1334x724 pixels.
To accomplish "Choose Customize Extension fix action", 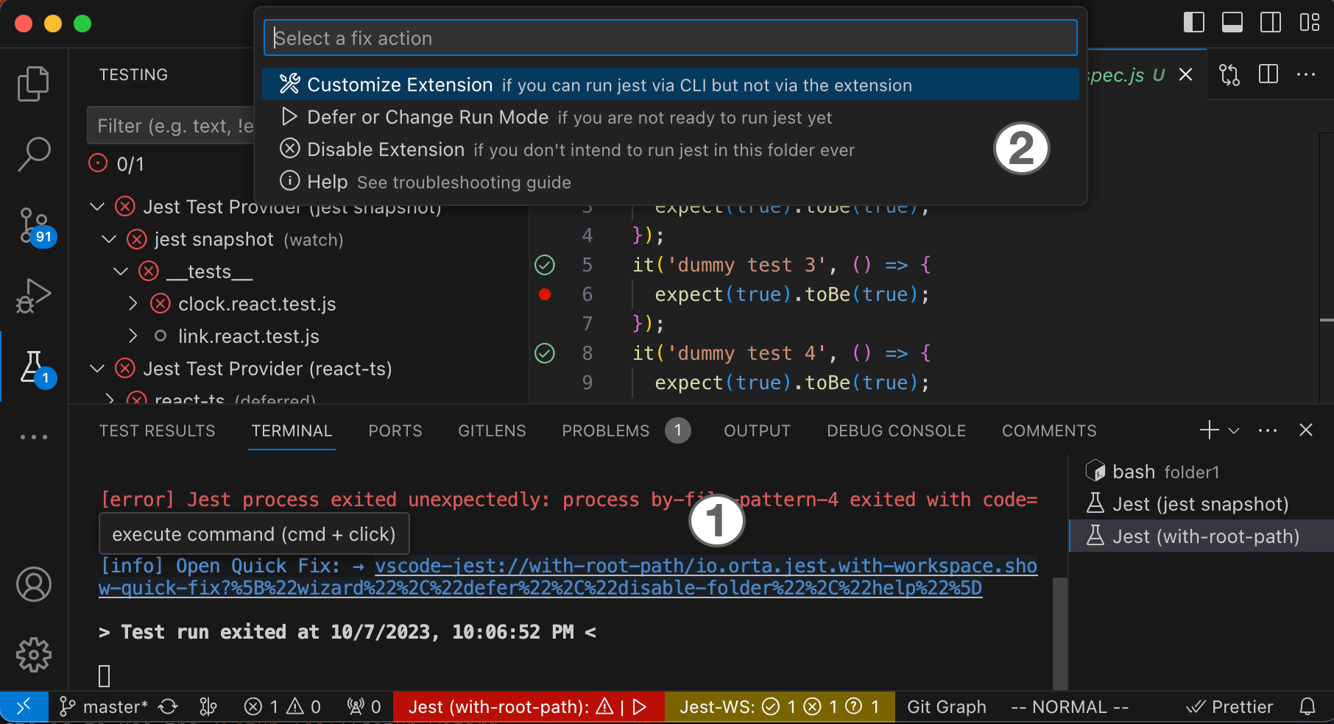I will 671,85.
